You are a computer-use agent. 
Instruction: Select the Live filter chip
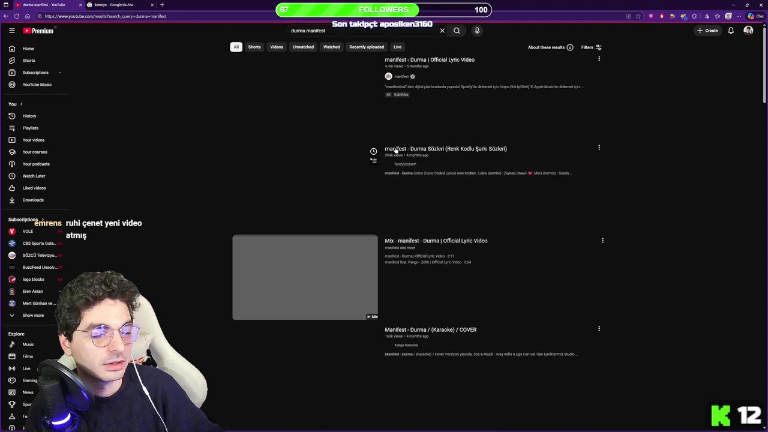click(397, 47)
